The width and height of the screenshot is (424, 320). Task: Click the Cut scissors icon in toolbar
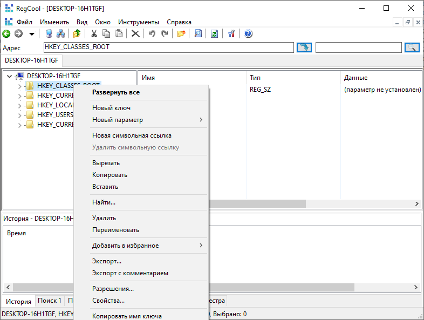(94, 33)
